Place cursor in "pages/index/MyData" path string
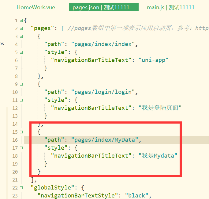The height and width of the screenshot is (199, 209). [105, 140]
